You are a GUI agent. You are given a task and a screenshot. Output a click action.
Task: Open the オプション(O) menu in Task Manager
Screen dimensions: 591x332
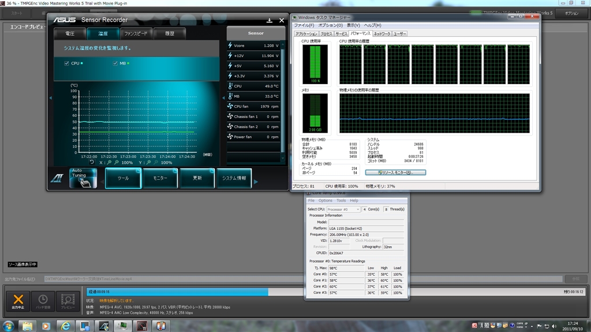331,25
